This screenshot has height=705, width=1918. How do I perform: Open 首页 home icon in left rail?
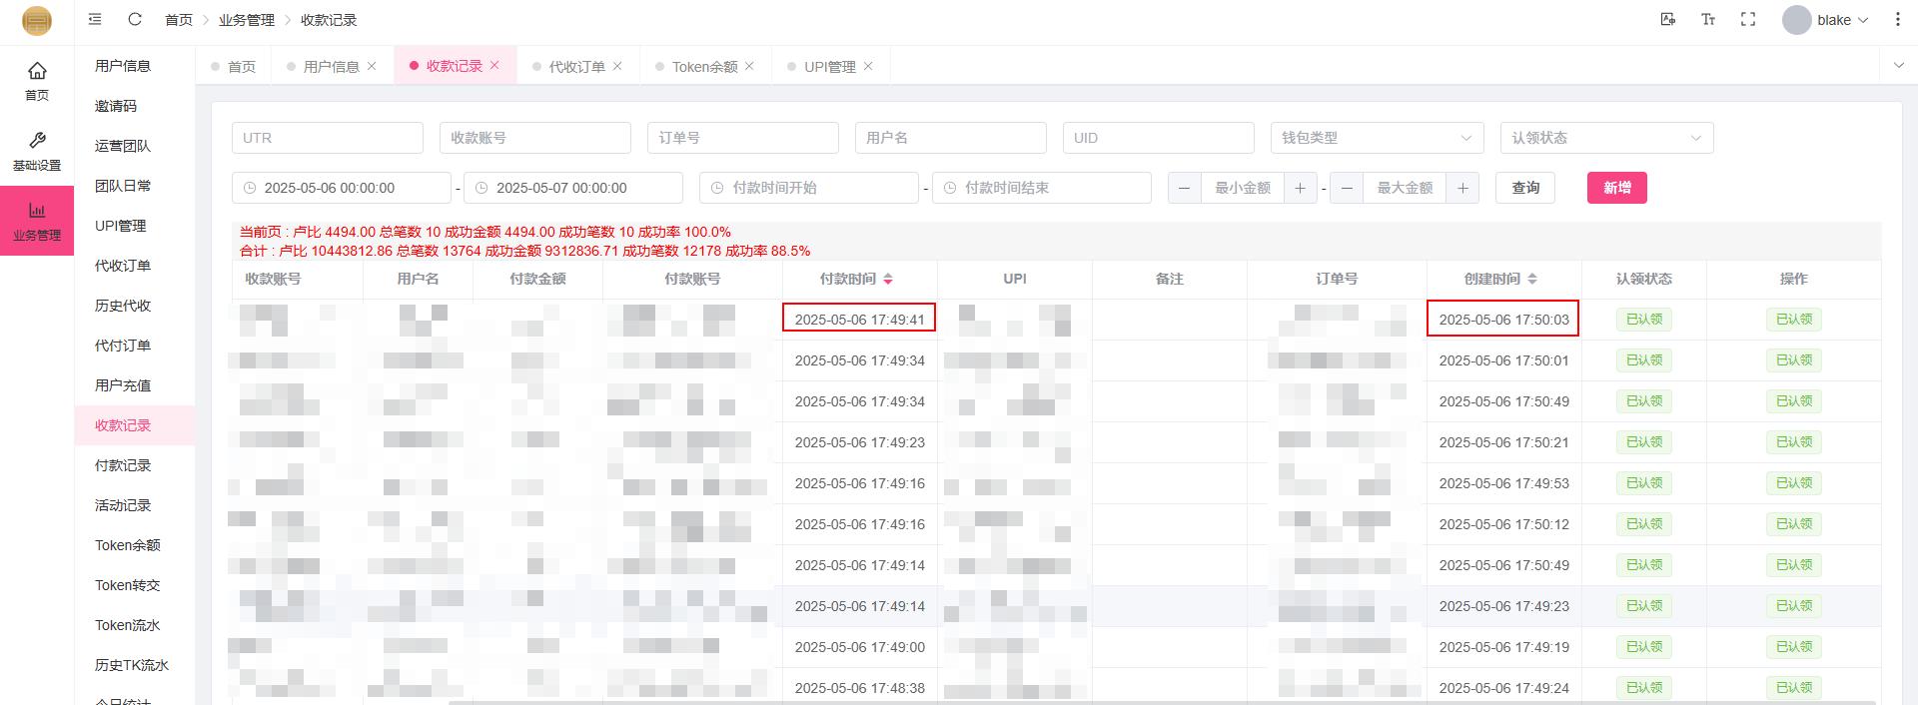pos(37,80)
